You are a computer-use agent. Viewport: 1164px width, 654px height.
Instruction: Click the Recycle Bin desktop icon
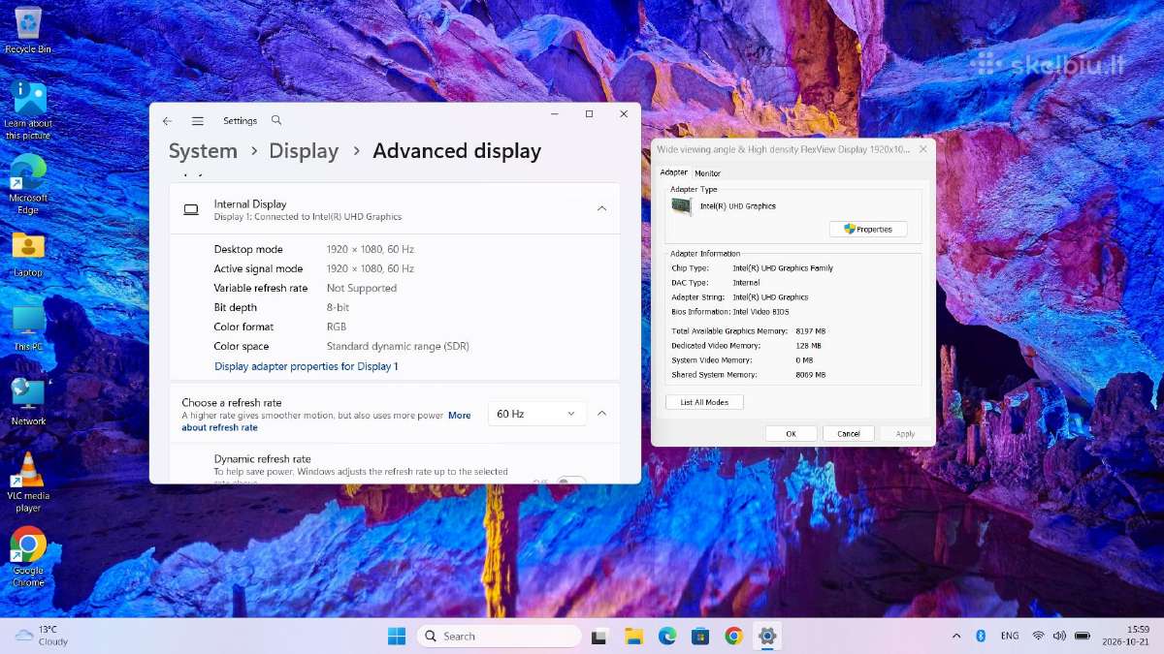coord(28,30)
